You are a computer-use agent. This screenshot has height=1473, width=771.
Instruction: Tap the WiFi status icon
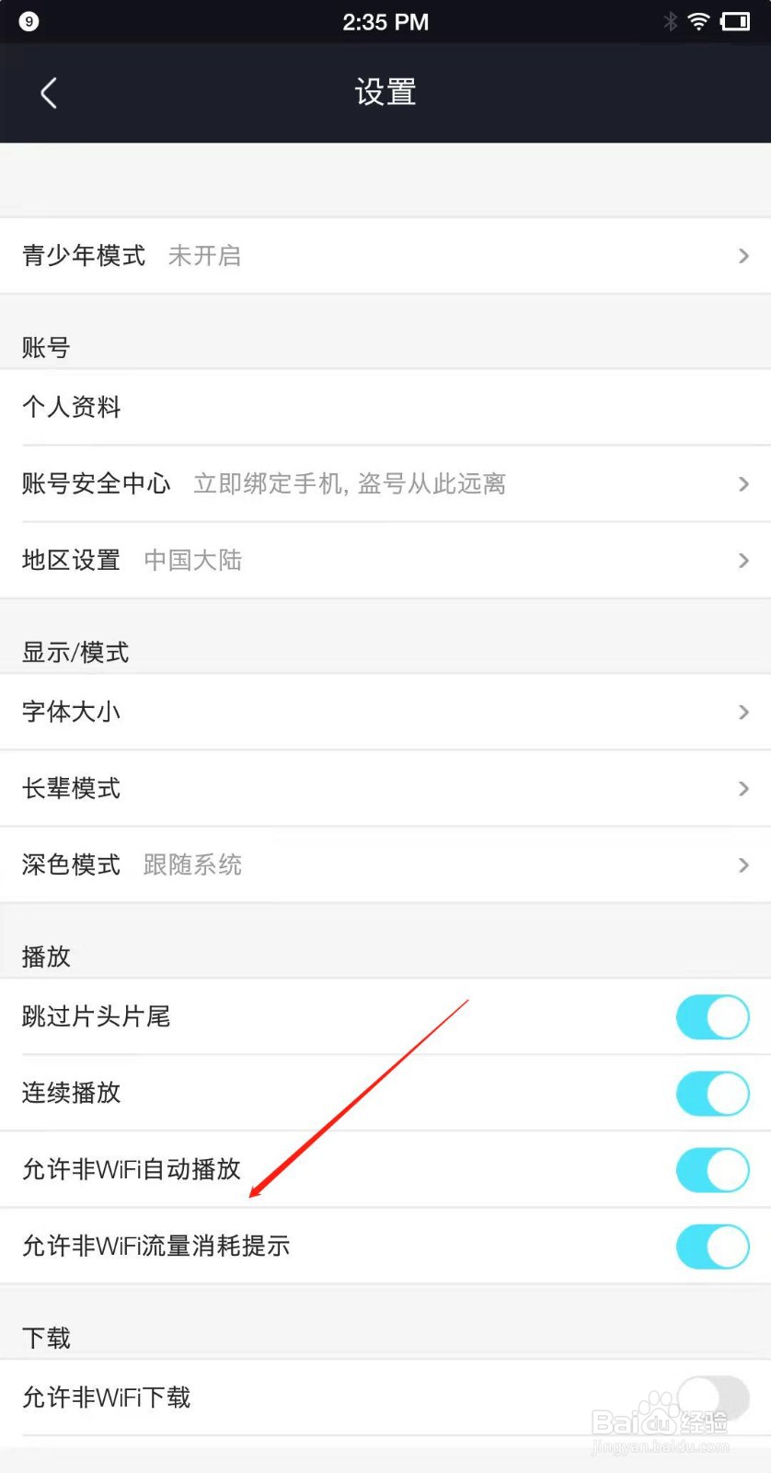coord(699,21)
